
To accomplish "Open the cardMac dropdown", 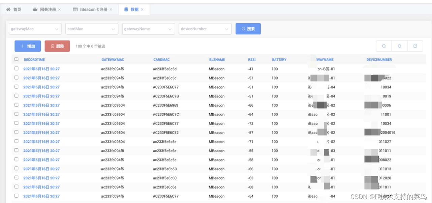I will 92,29.
